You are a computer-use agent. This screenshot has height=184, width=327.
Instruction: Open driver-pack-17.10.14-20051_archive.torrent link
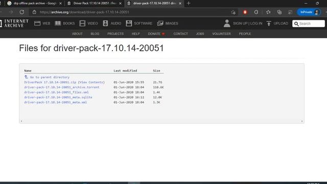pyautogui.click(x=62, y=87)
